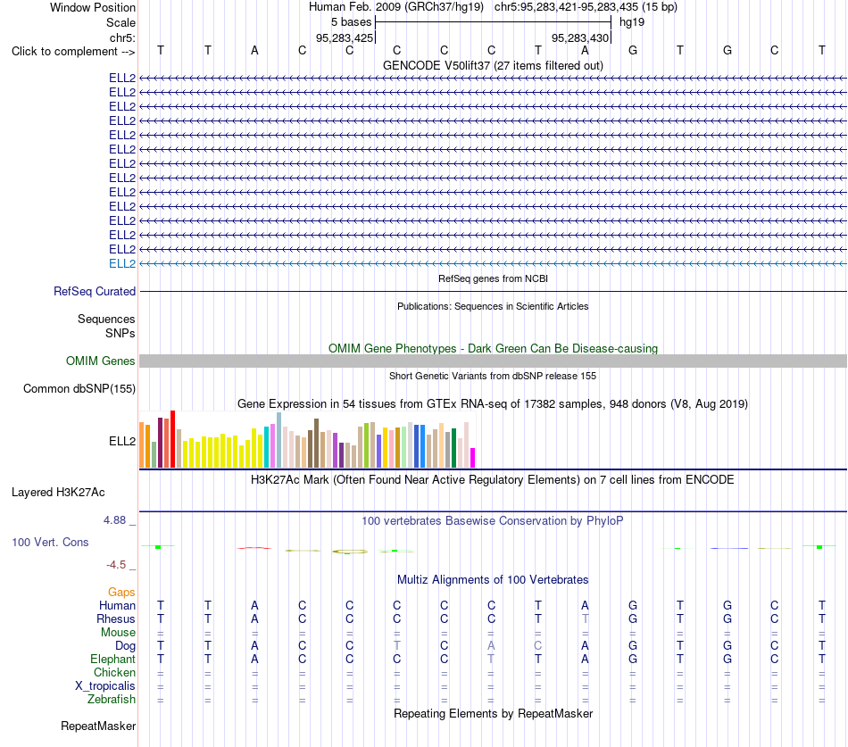The width and height of the screenshot is (848, 747).
Task: Select the Common dbSNP(155) track label
Action: 79,388
